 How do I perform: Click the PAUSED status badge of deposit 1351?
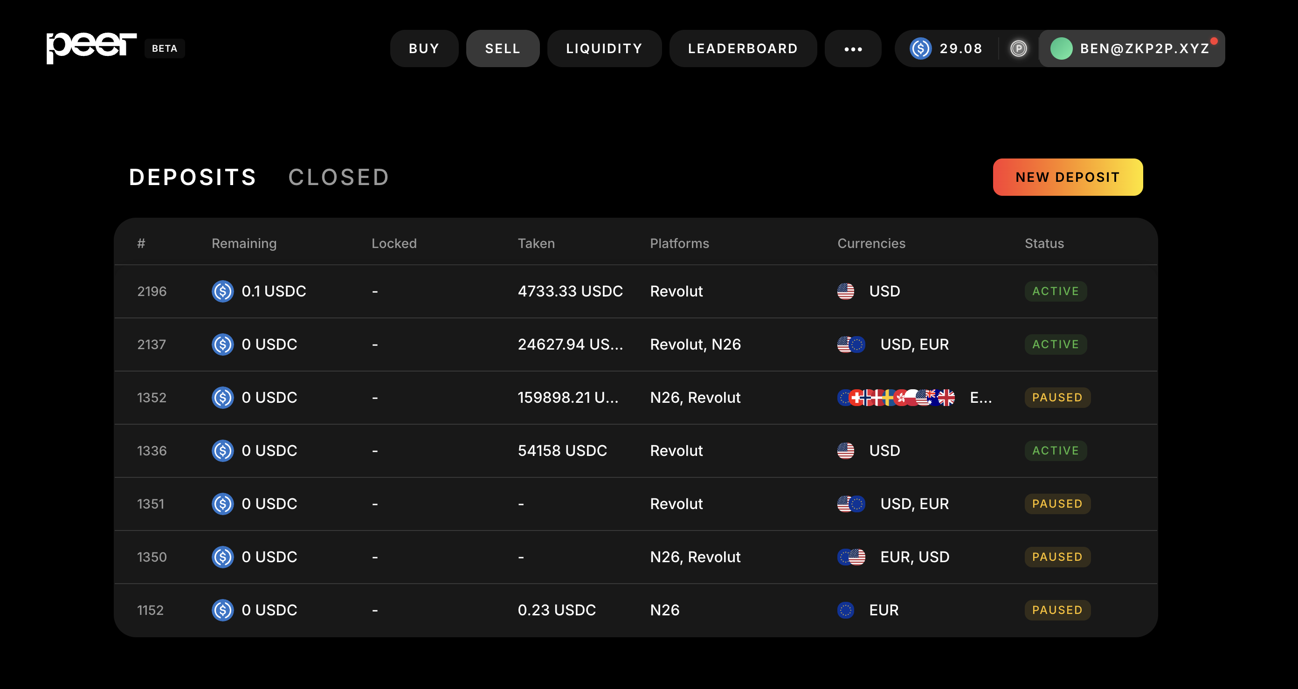point(1057,503)
